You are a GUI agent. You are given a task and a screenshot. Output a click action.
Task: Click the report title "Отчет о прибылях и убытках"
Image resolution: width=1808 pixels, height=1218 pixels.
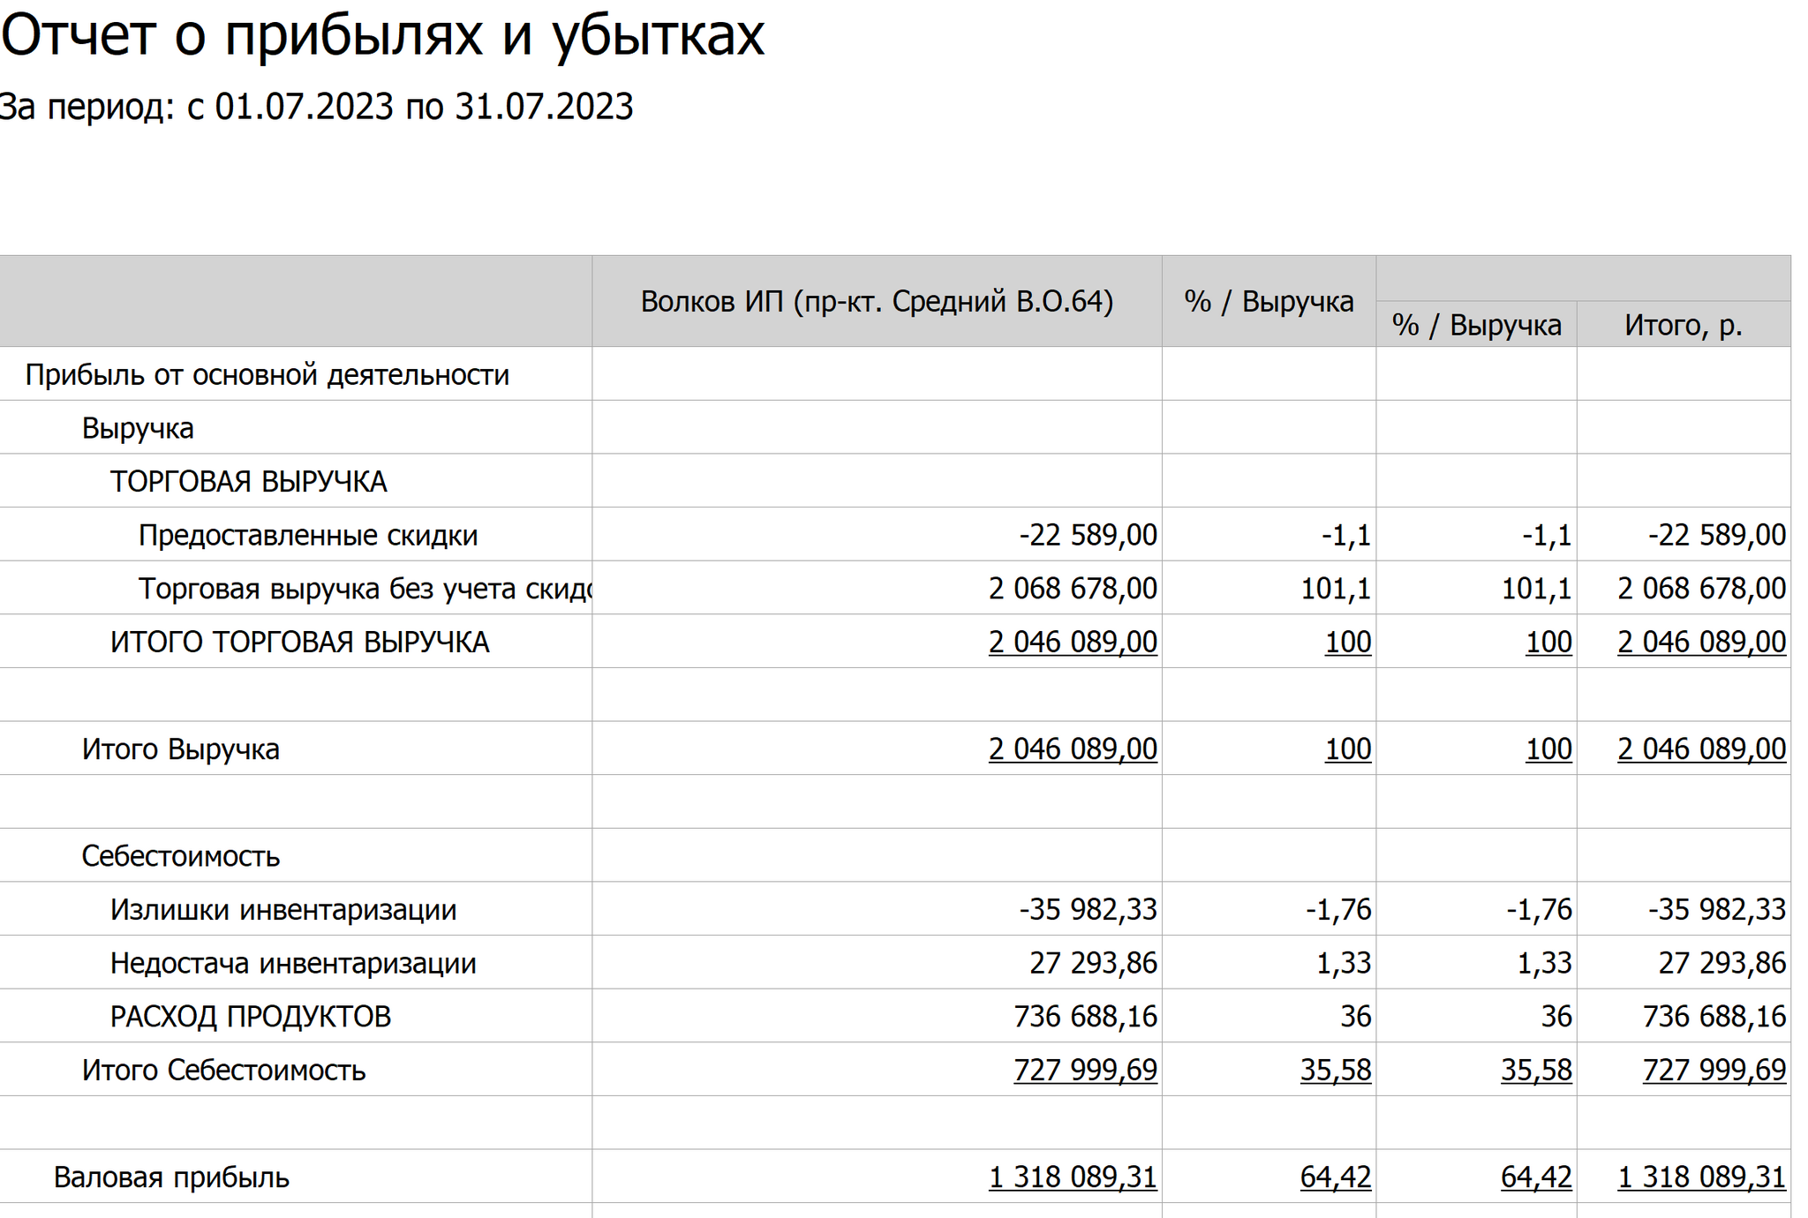pyautogui.click(x=382, y=36)
